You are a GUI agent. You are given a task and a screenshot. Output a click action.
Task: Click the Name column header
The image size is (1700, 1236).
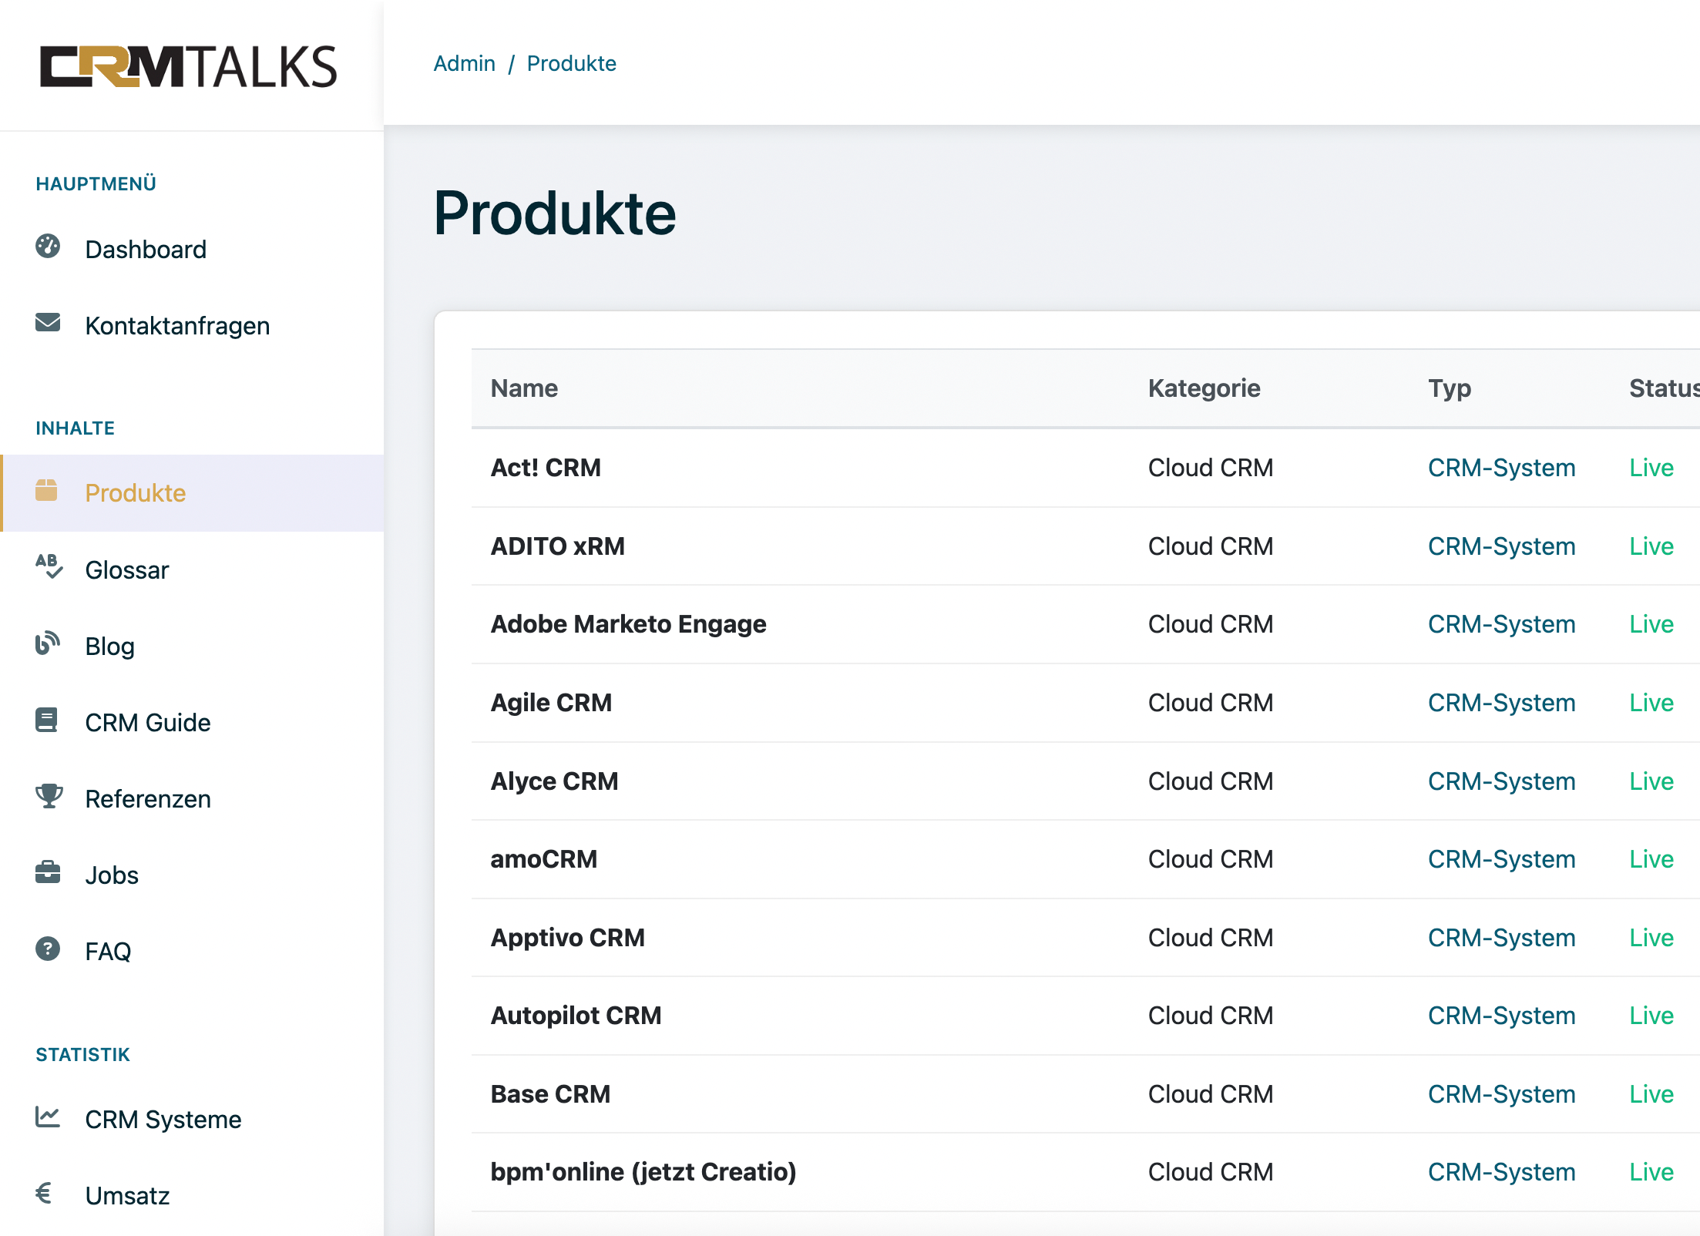click(x=524, y=388)
